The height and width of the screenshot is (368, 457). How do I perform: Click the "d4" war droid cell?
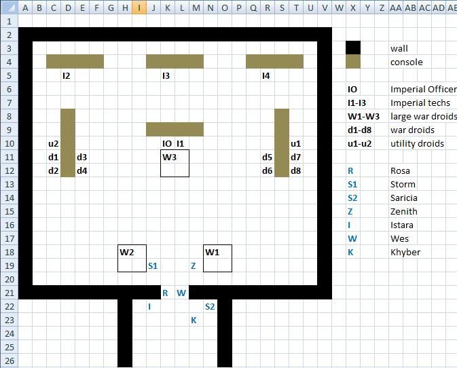click(x=82, y=170)
